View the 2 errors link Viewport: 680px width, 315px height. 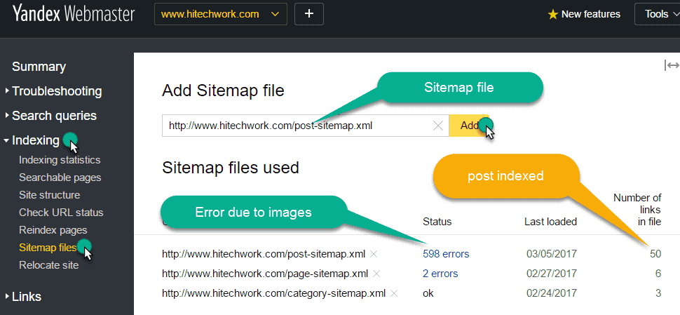[440, 274]
